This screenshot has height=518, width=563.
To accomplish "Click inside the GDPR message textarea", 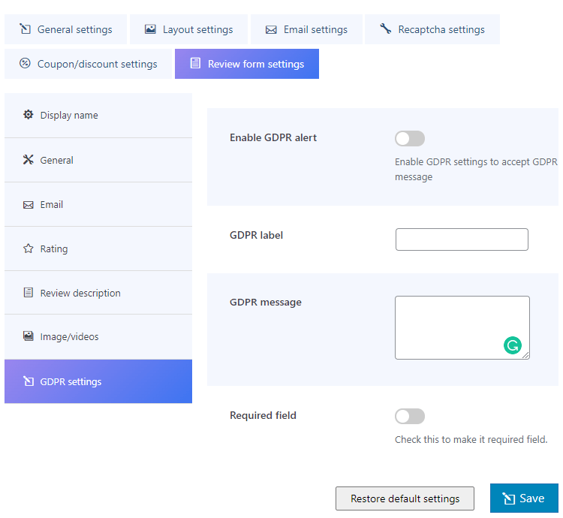I will (462, 327).
